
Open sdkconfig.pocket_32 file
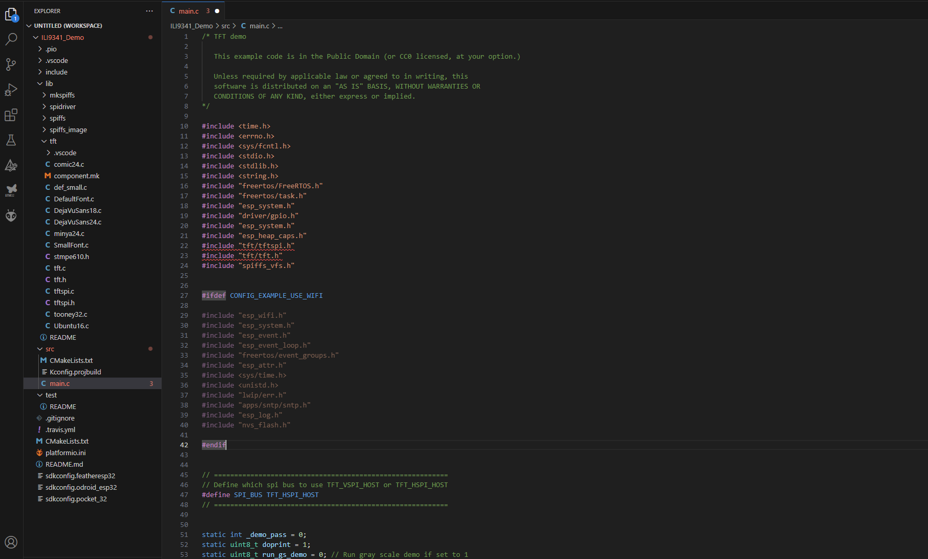coord(92,499)
